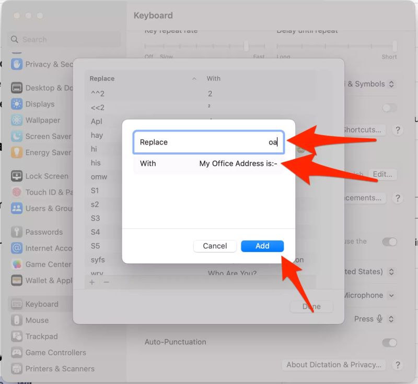Sort by the Replace column header arrow

[194, 79]
